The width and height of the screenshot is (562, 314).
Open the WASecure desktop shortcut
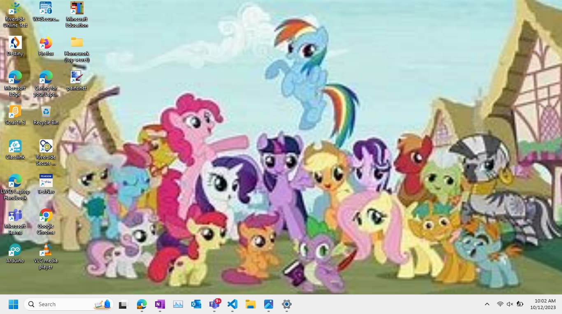coord(46,12)
